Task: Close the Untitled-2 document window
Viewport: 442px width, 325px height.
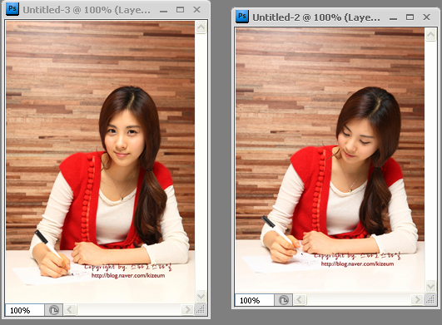Action: point(426,17)
